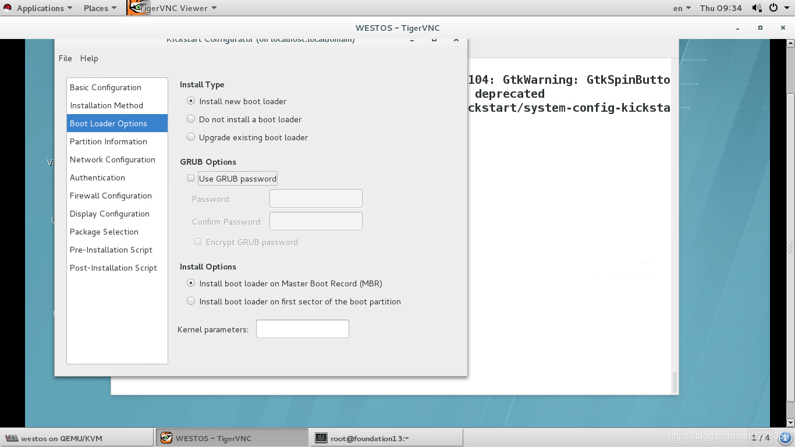795x447 pixels.
Task: Open the File menu in Kickstart Configurator
Action: [65, 58]
